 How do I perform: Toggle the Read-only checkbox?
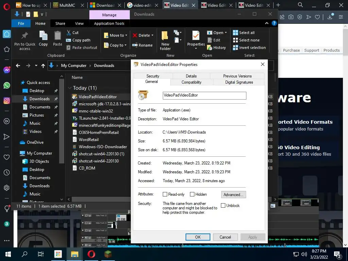click(x=165, y=194)
